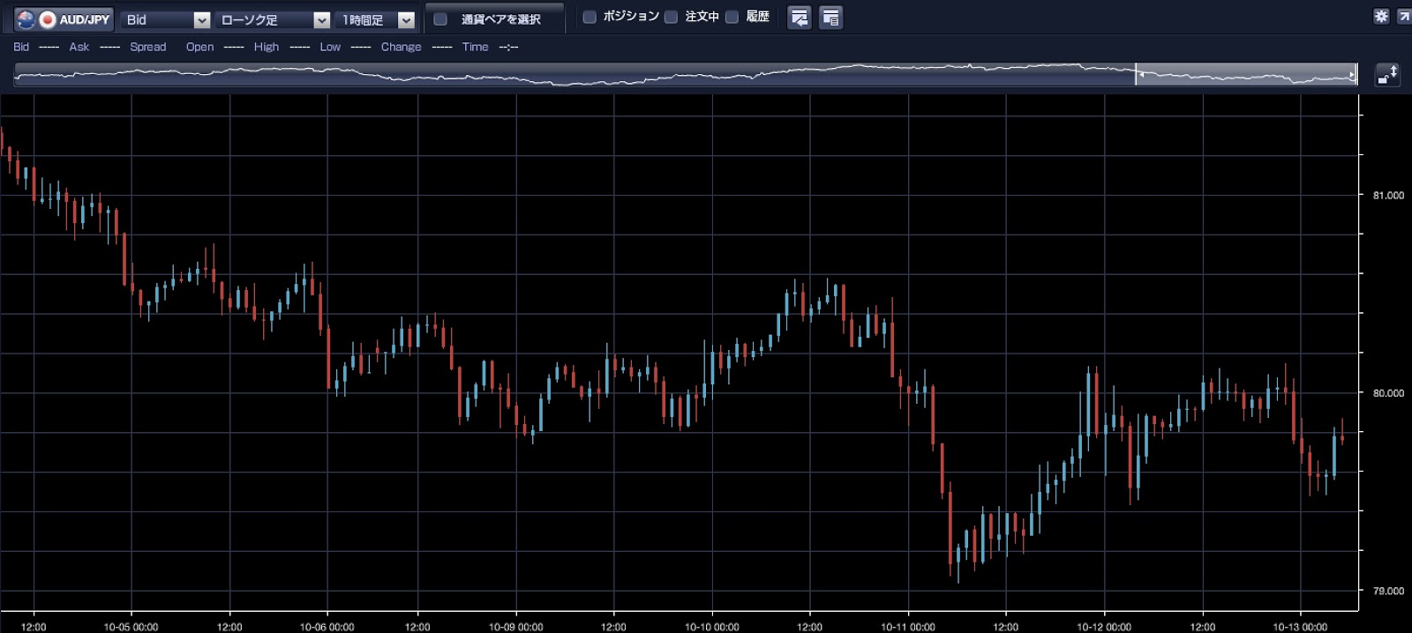Click the Ask label in the info bar

click(79, 47)
